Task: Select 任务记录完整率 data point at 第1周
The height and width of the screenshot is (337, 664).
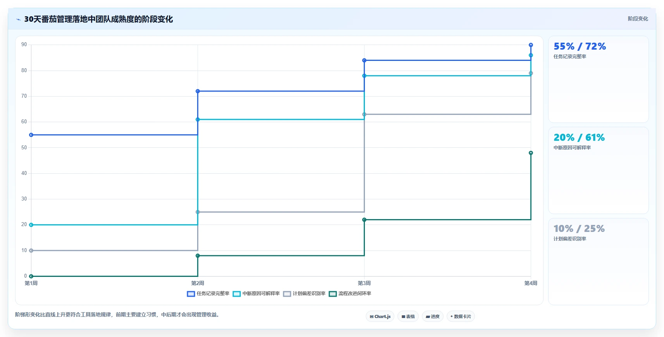Action: point(31,135)
